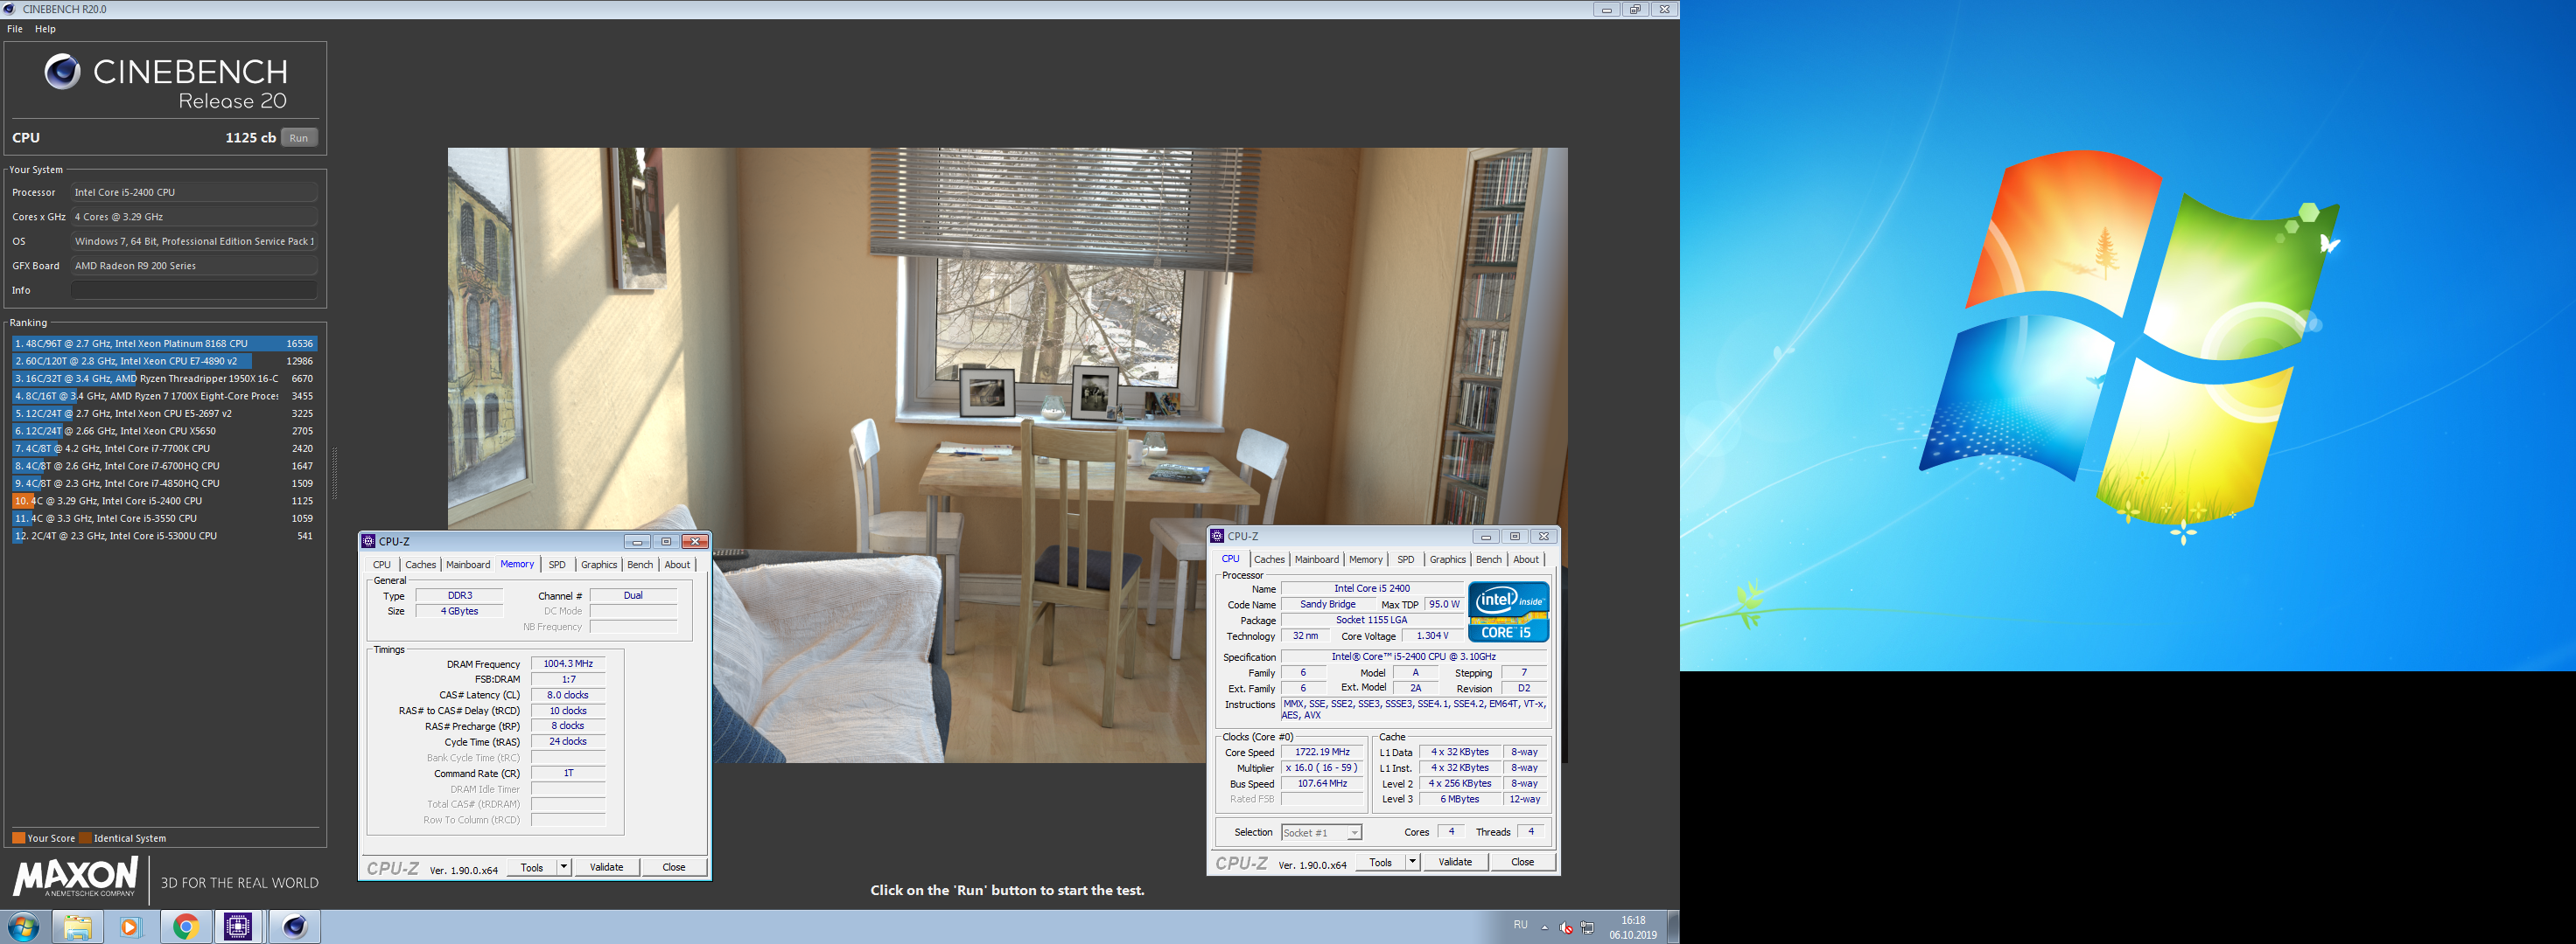This screenshot has height=944, width=2576.
Task: Click title bar icon of right CPU-Z window
Action: pyautogui.click(x=1217, y=537)
